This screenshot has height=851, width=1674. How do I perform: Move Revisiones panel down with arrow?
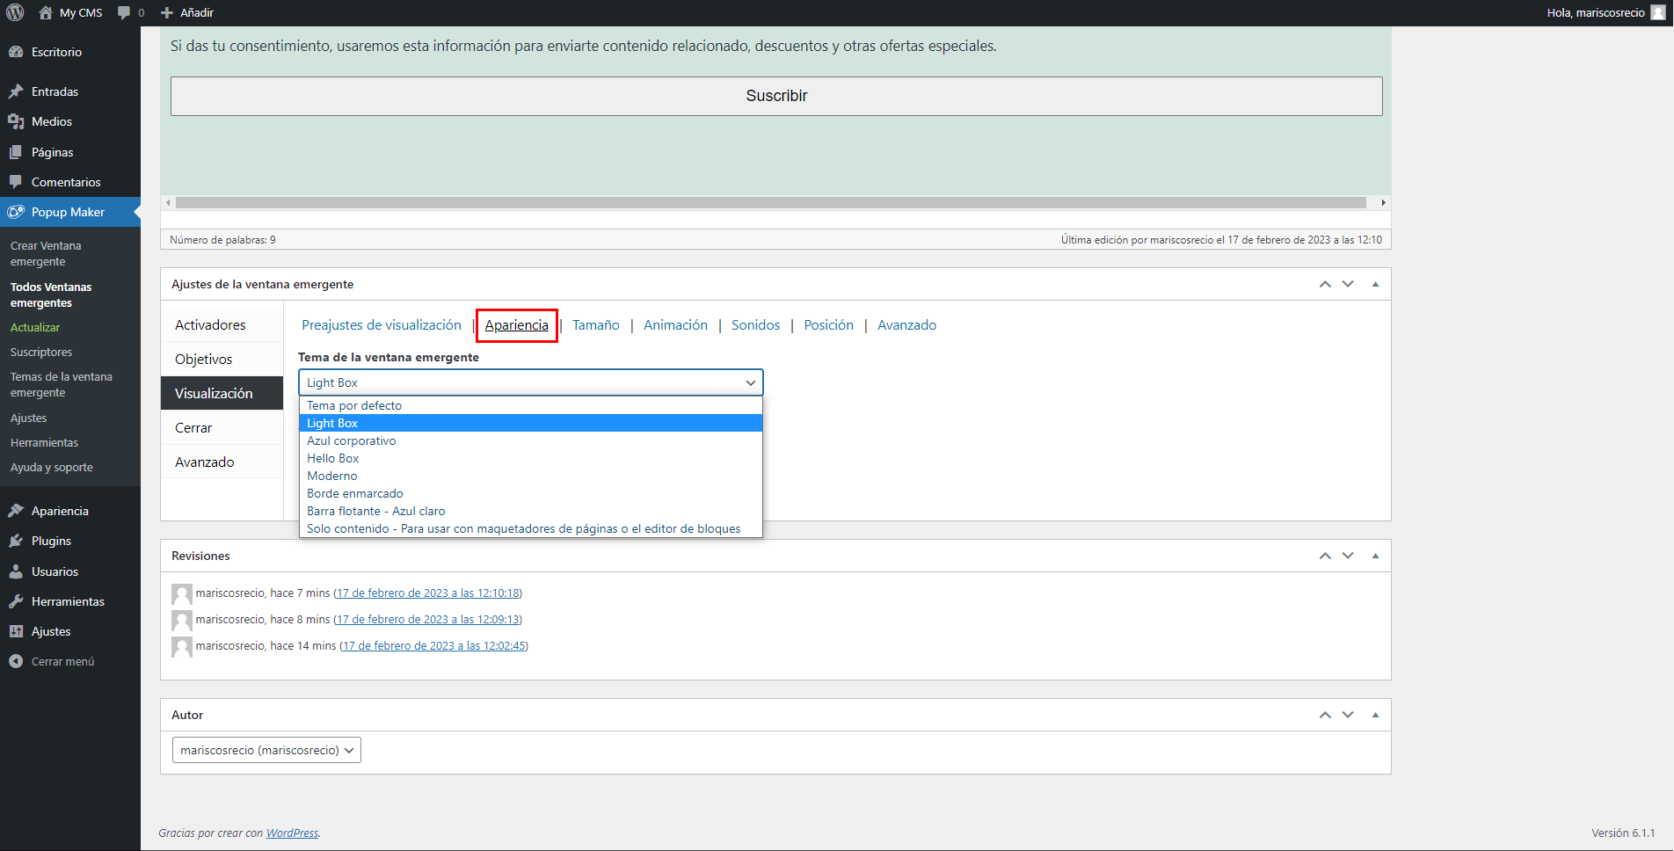(x=1348, y=556)
